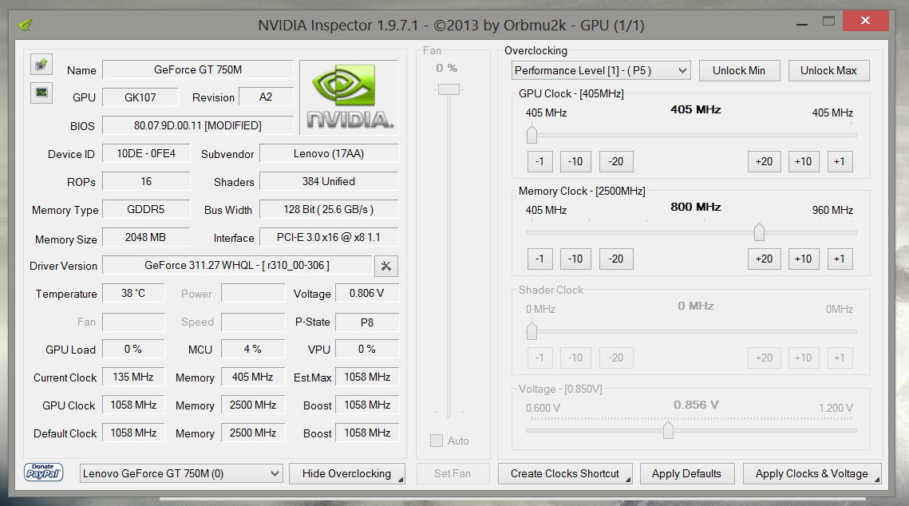Click the upload screenshot icon beside Name
The width and height of the screenshot is (909, 506).
click(41, 65)
